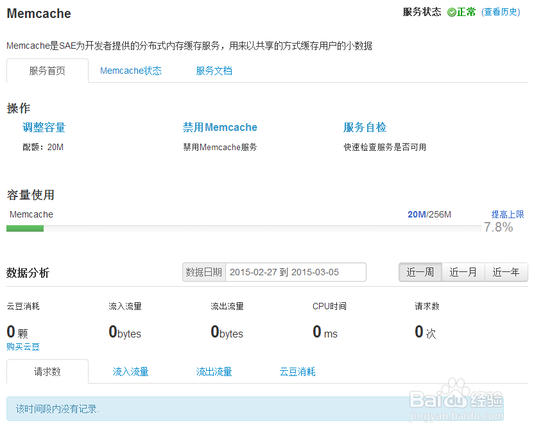Click the Memcache capacity usage progress bar

[x=244, y=228]
